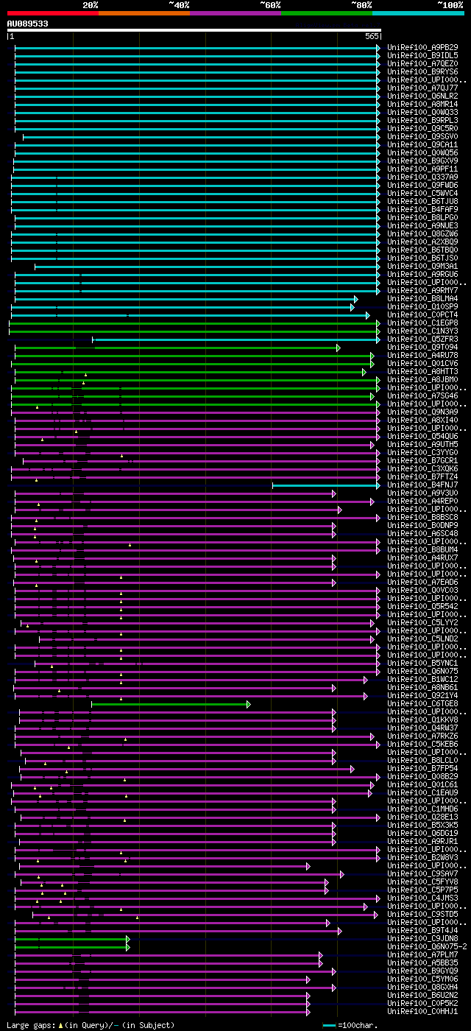Select label UniRef100_Q9CA11
The height and width of the screenshot is (1031, 471).
[x=422, y=144]
